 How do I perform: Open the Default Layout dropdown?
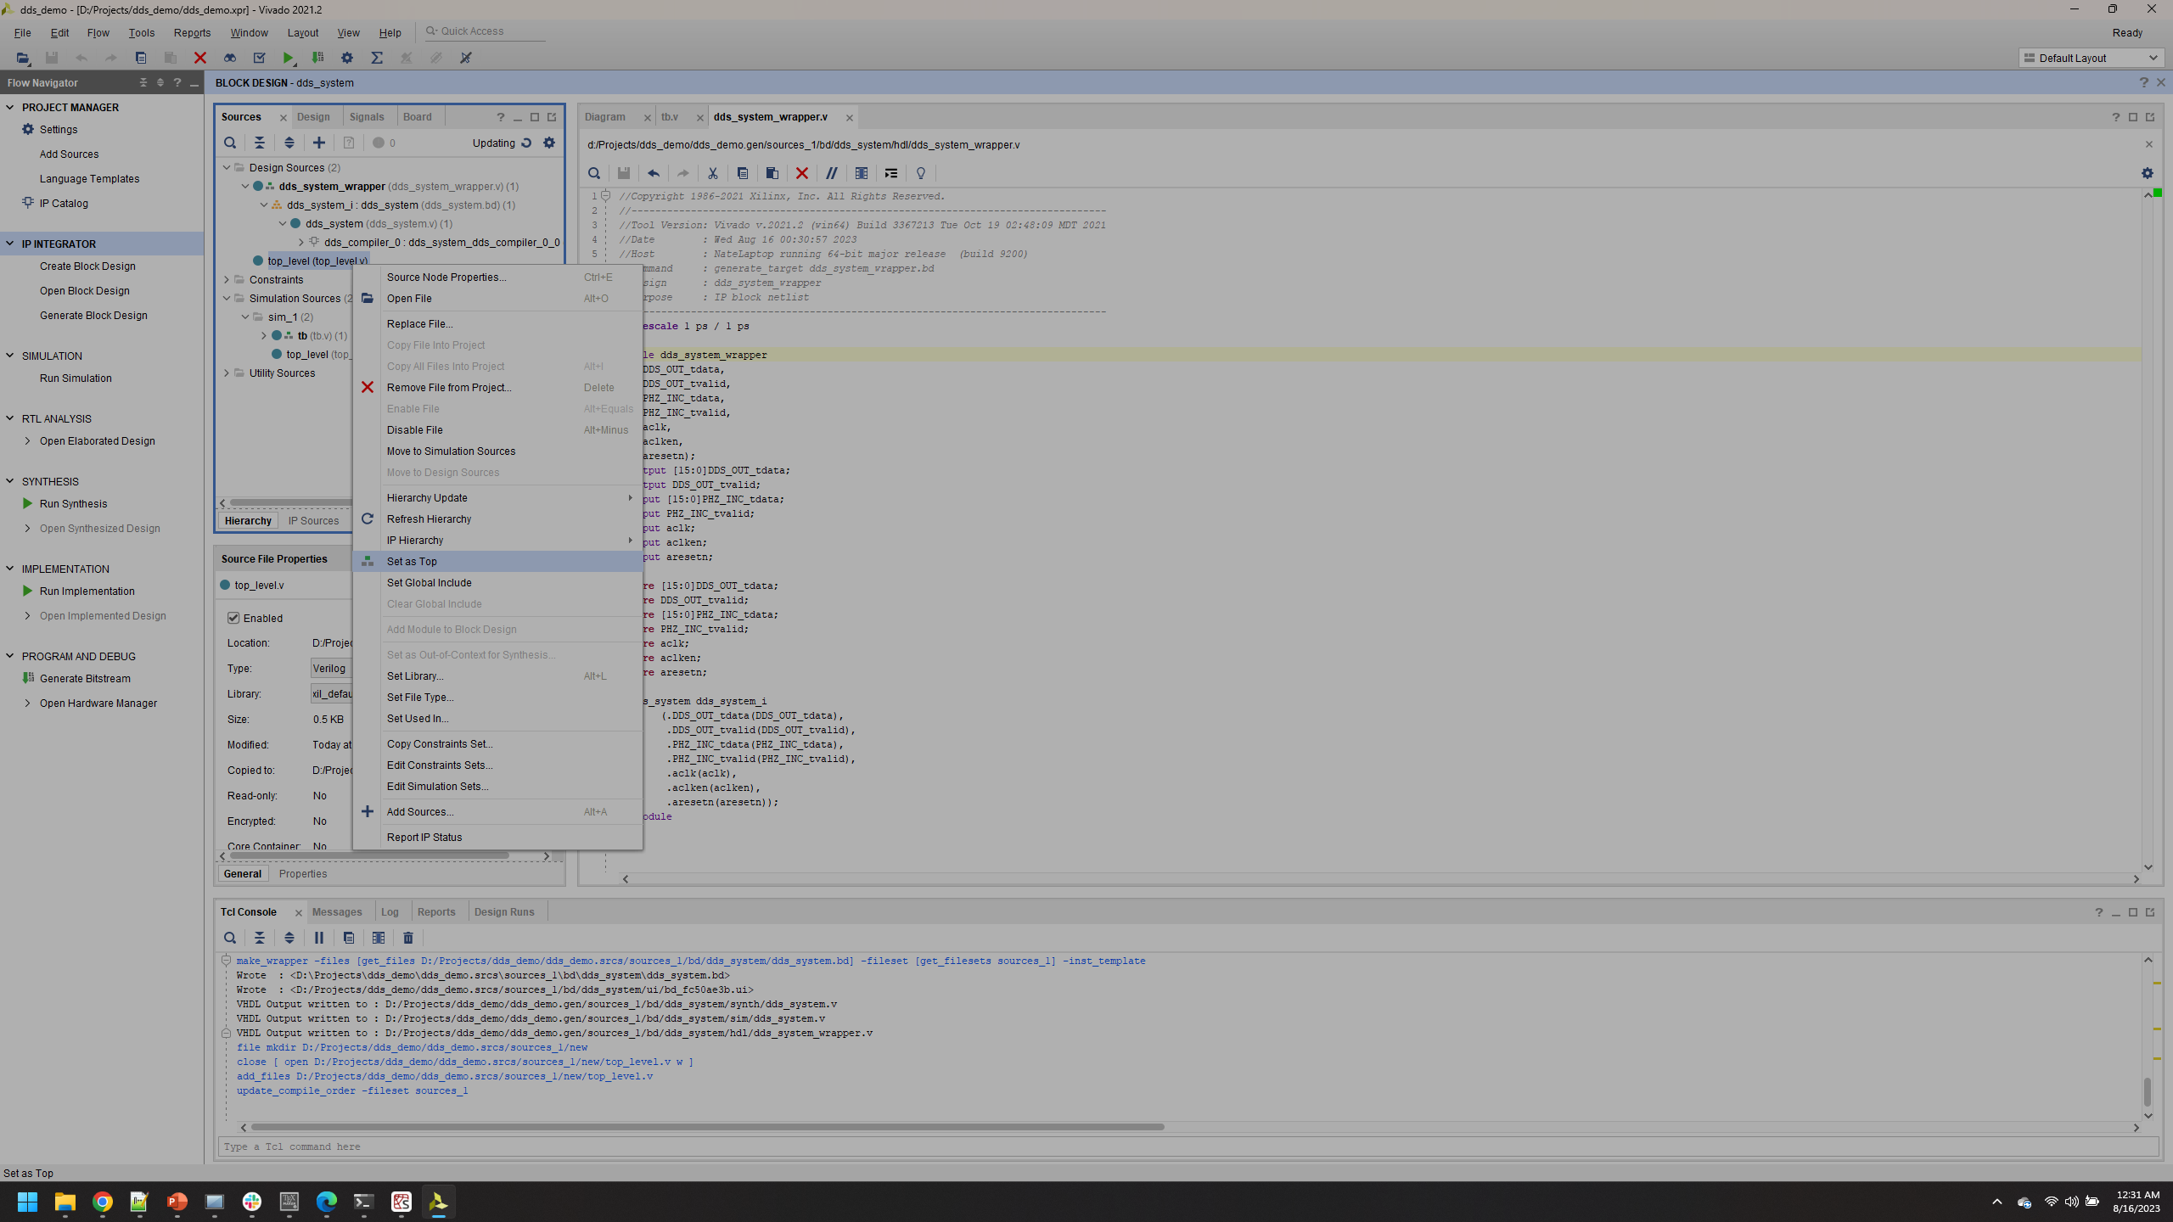[2091, 58]
